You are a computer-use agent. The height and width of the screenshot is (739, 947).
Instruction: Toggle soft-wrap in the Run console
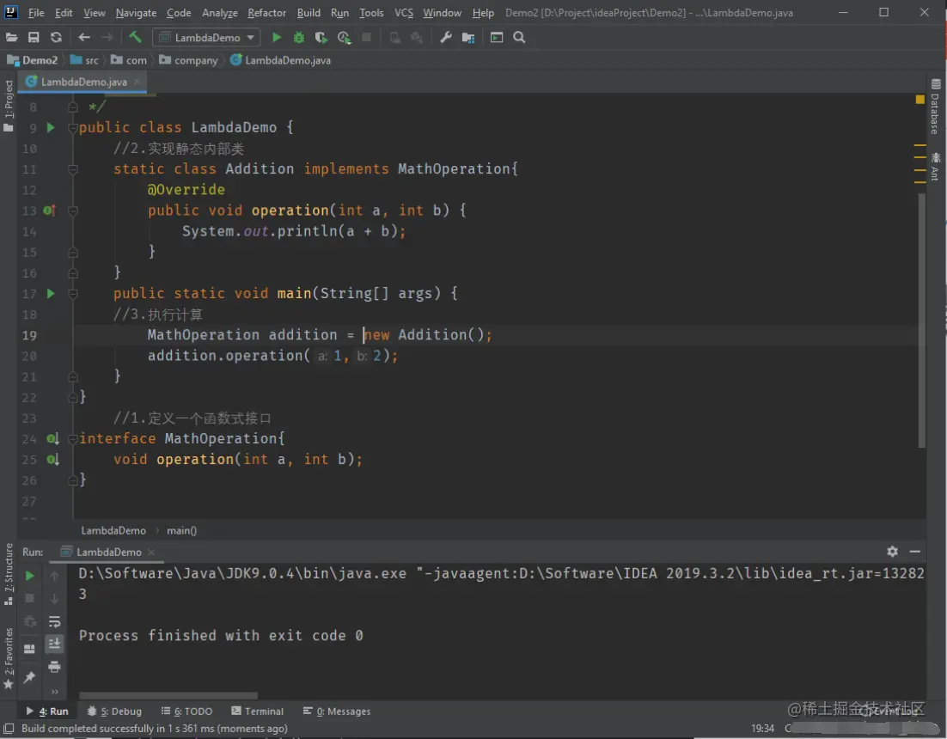(54, 621)
